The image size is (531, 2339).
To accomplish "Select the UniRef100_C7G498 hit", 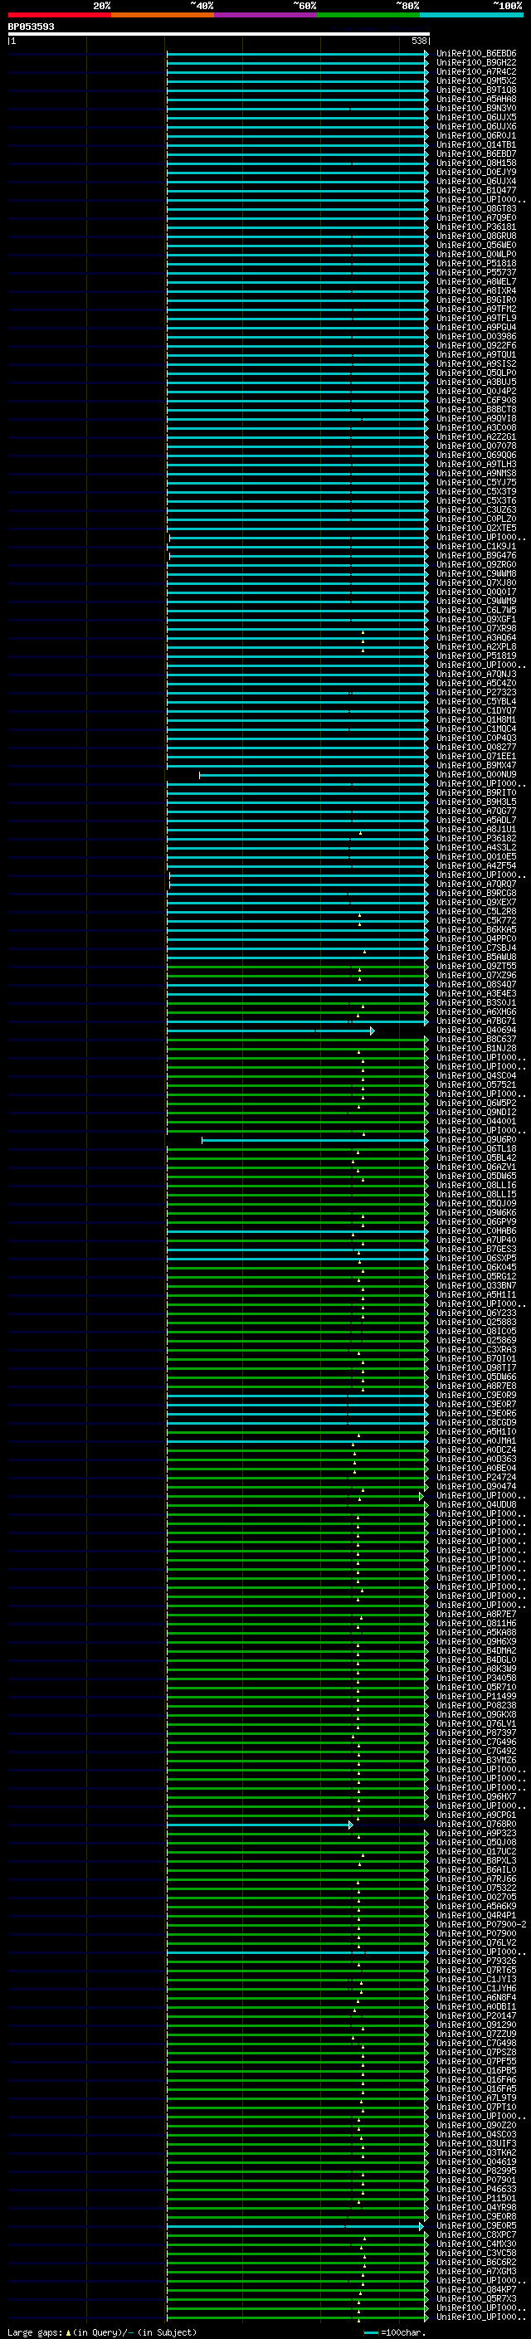I will [x=476, y=2043].
